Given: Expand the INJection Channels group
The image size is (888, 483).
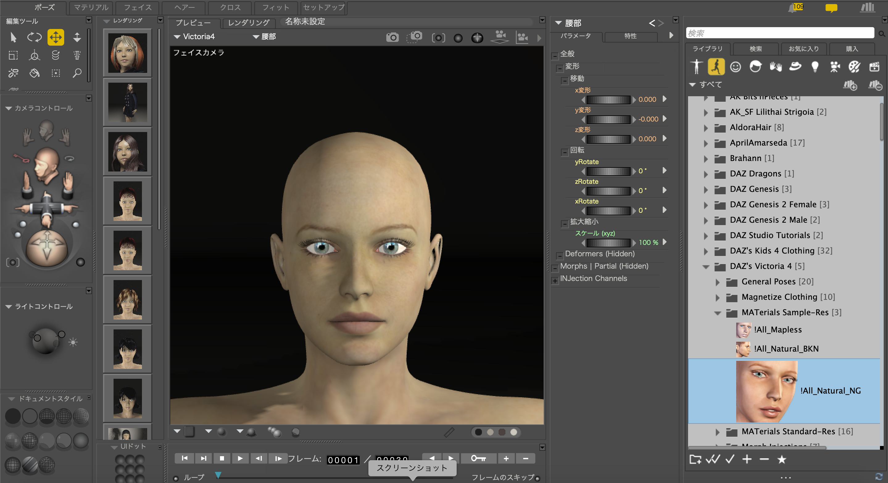Looking at the screenshot, I should pos(555,281).
